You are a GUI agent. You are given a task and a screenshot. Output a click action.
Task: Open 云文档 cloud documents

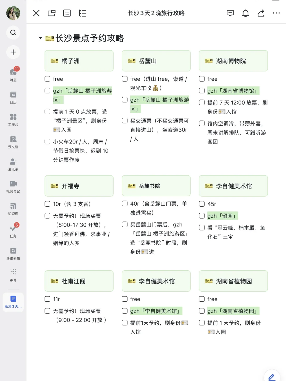point(13,142)
